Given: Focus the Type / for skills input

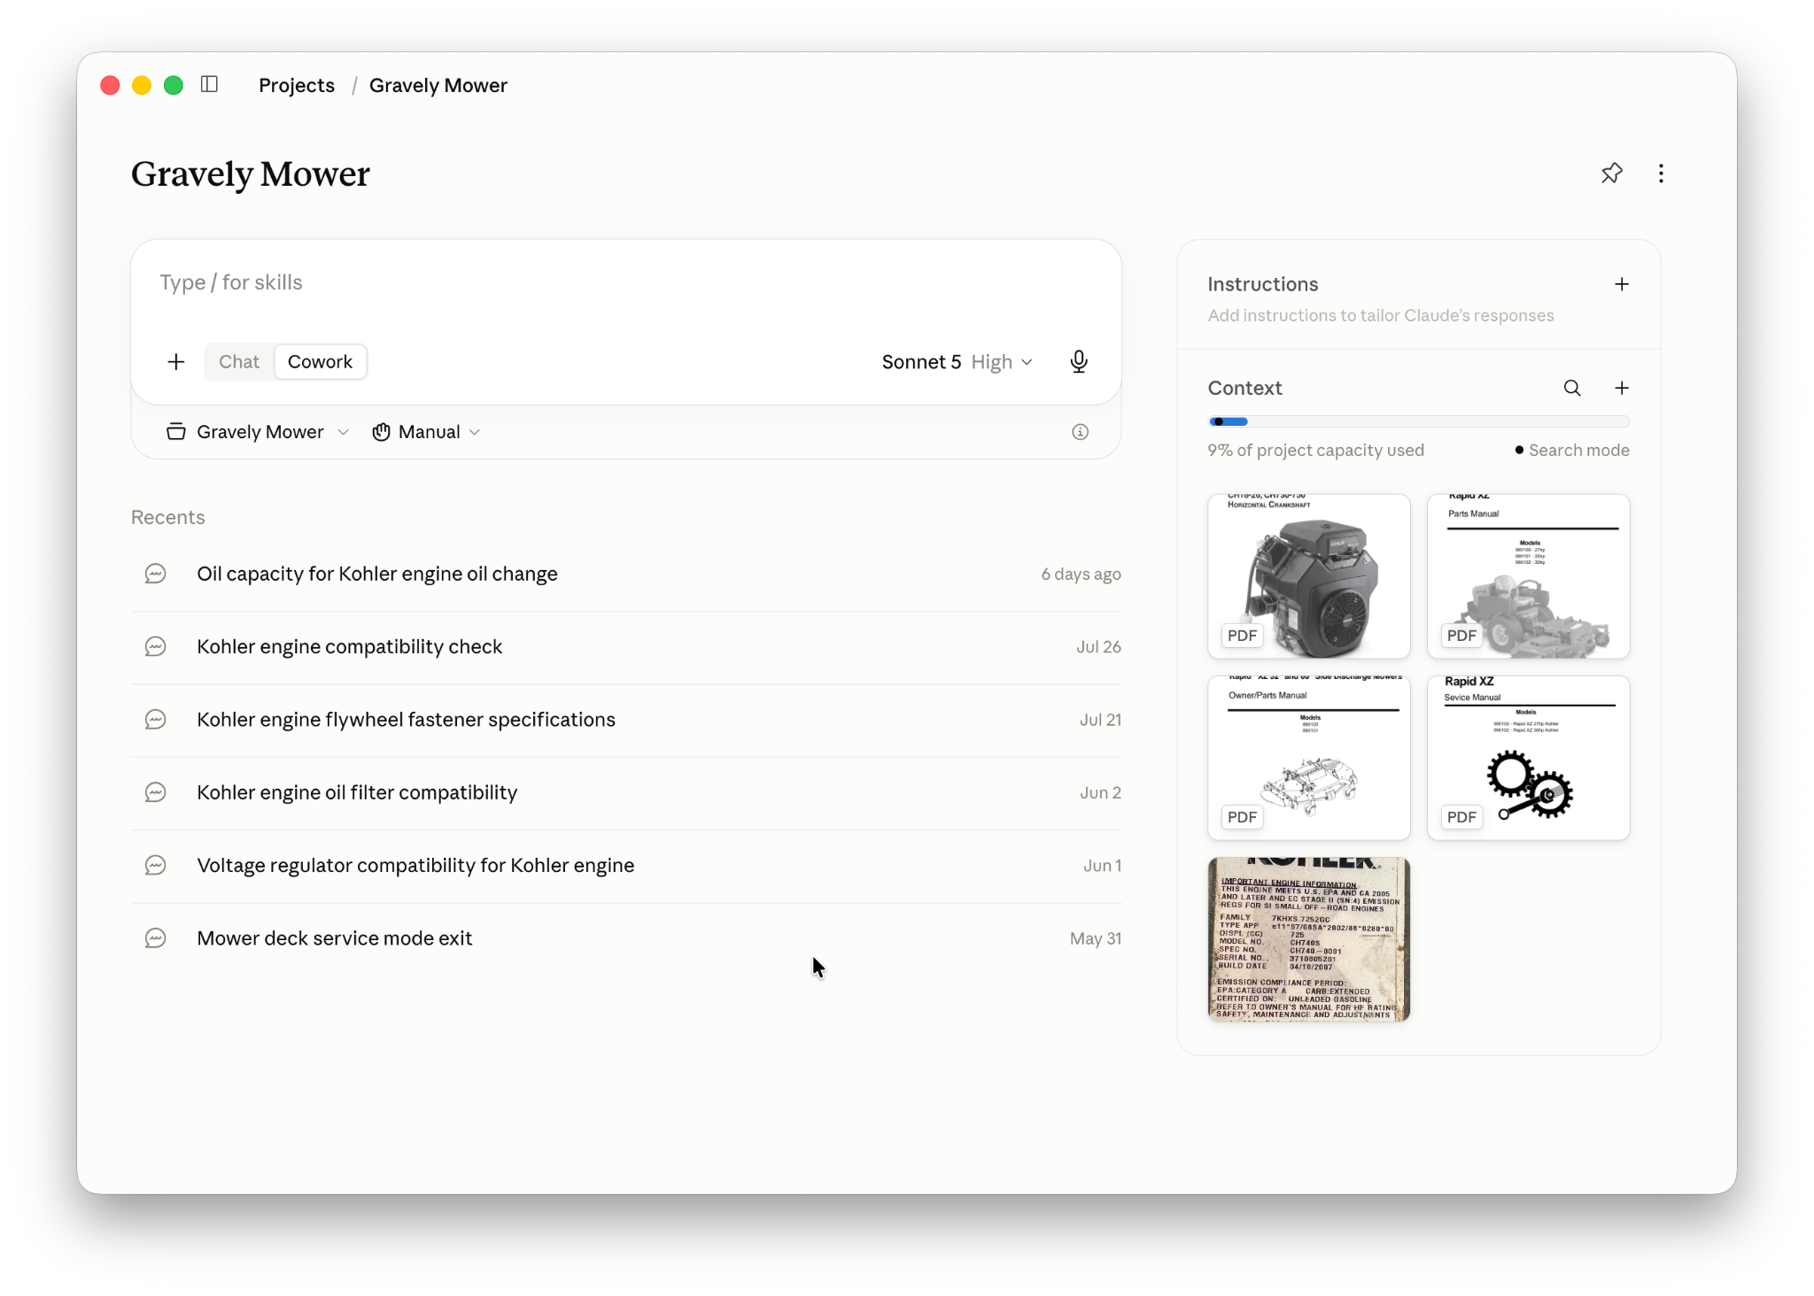Looking at the screenshot, I should point(626,282).
